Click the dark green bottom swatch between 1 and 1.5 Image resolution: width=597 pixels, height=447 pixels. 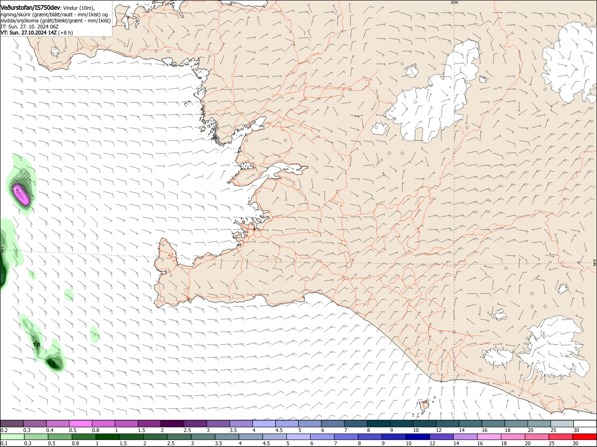click(107, 437)
